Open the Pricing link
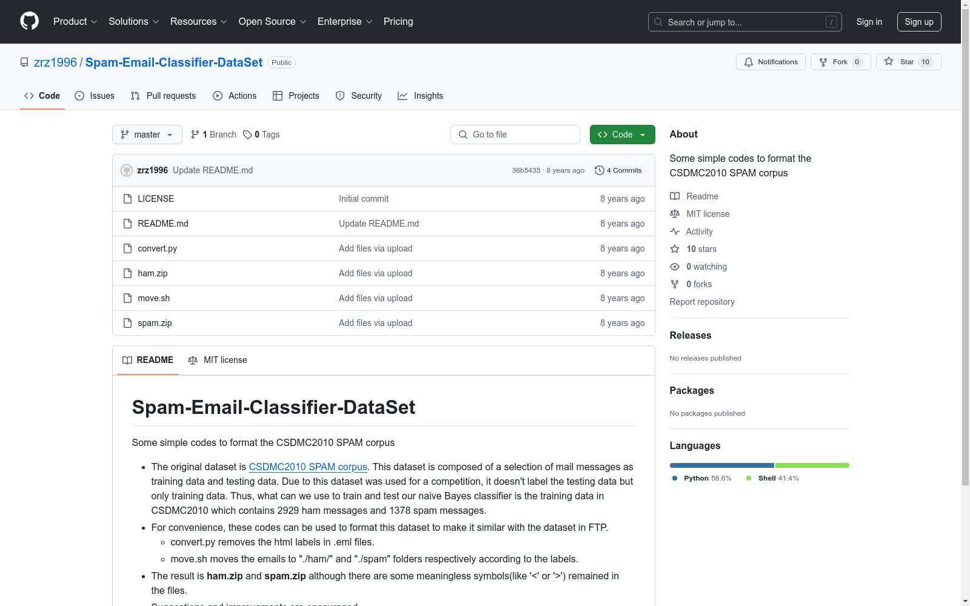 point(398,22)
